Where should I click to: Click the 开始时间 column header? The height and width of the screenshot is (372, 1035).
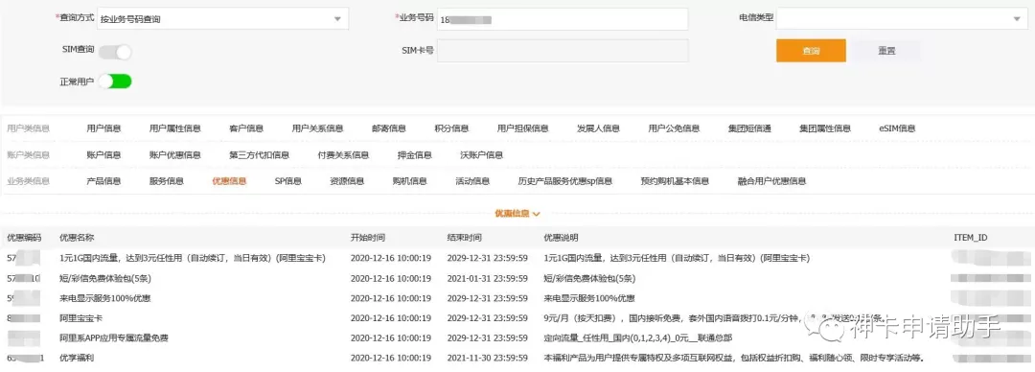click(x=368, y=237)
